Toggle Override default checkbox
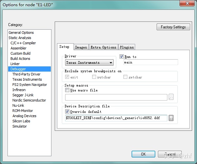 click(67, 111)
